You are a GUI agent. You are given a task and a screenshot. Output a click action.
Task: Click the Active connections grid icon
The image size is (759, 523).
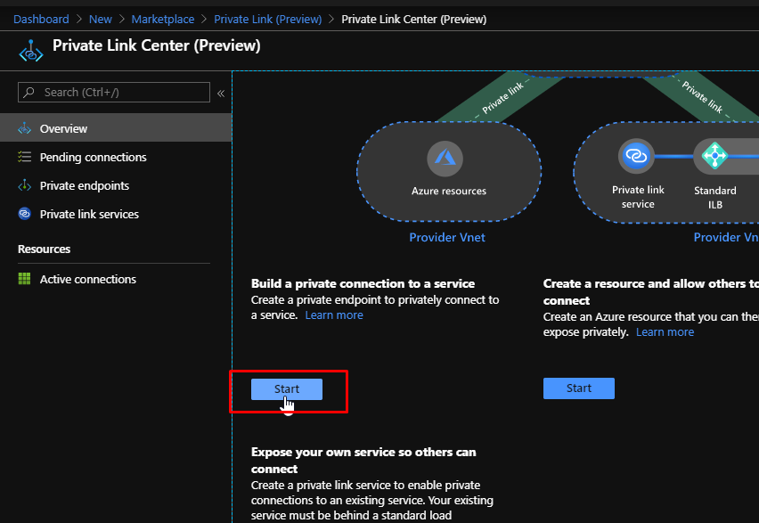tap(24, 279)
